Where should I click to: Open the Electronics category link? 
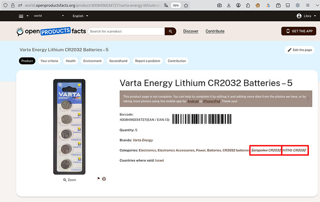(x=147, y=150)
